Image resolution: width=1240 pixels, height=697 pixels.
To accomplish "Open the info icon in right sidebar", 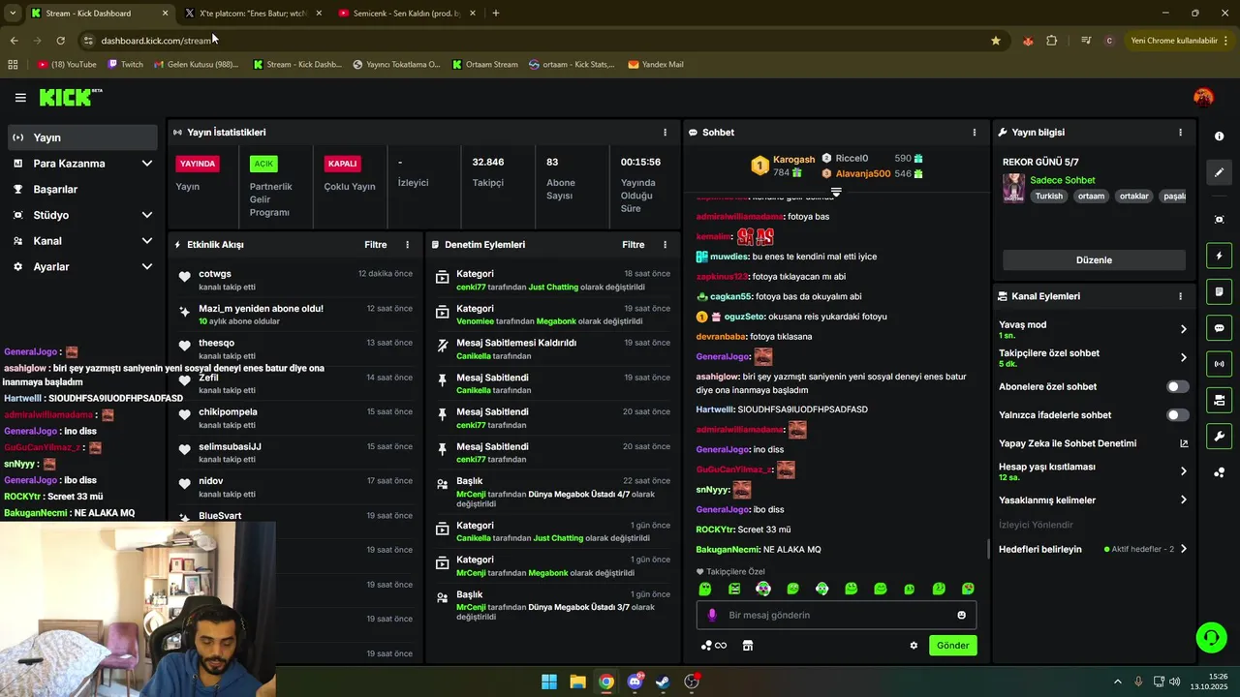I will click(x=1220, y=136).
